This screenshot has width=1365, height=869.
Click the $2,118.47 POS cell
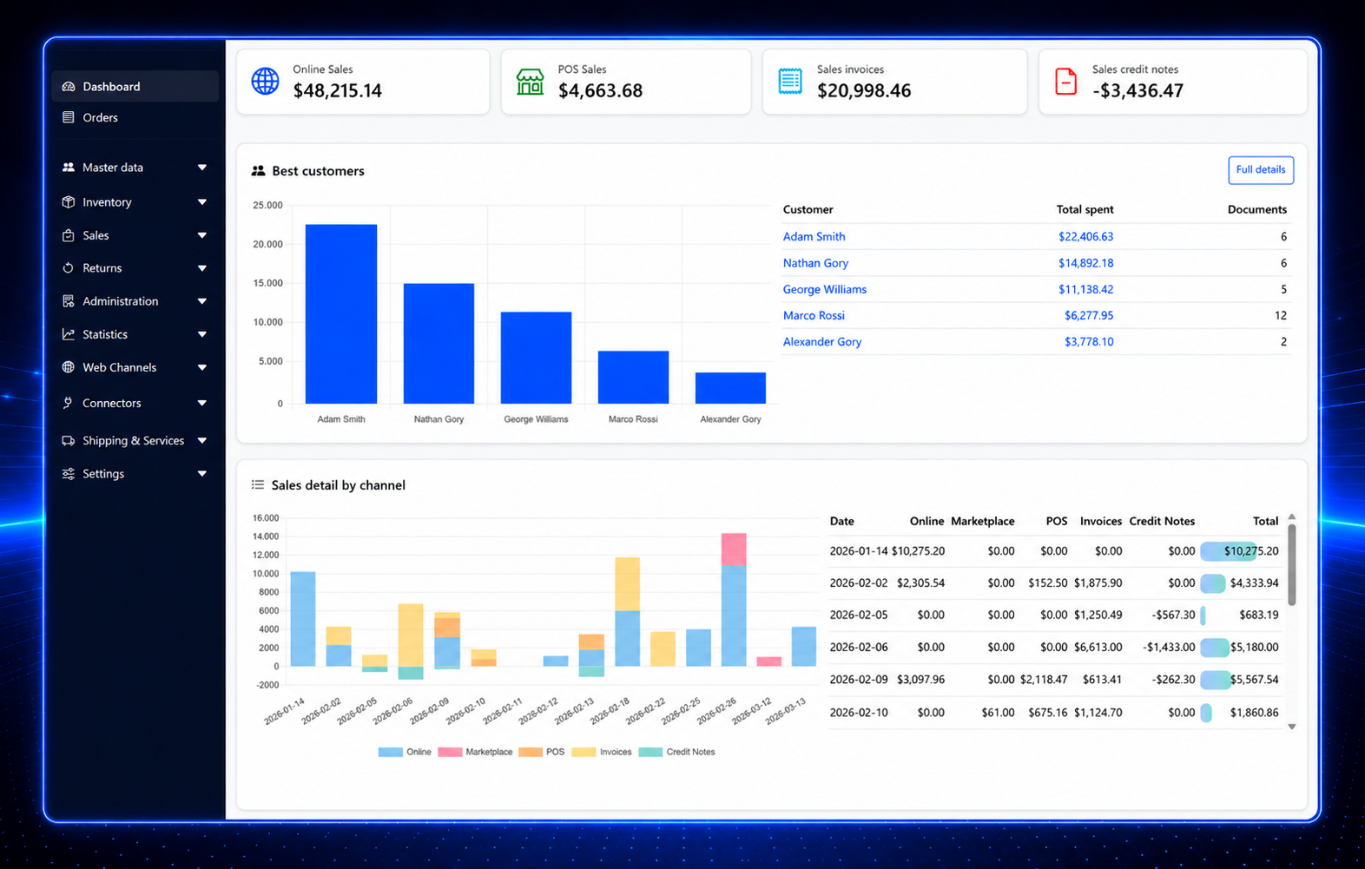coord(1044,680)
